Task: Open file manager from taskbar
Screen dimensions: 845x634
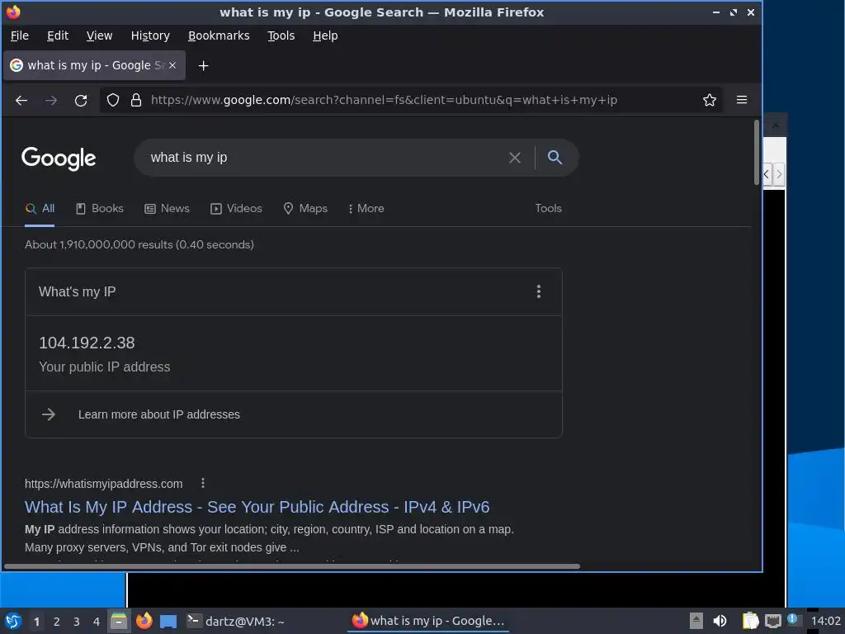Action: tap(119, 621)
